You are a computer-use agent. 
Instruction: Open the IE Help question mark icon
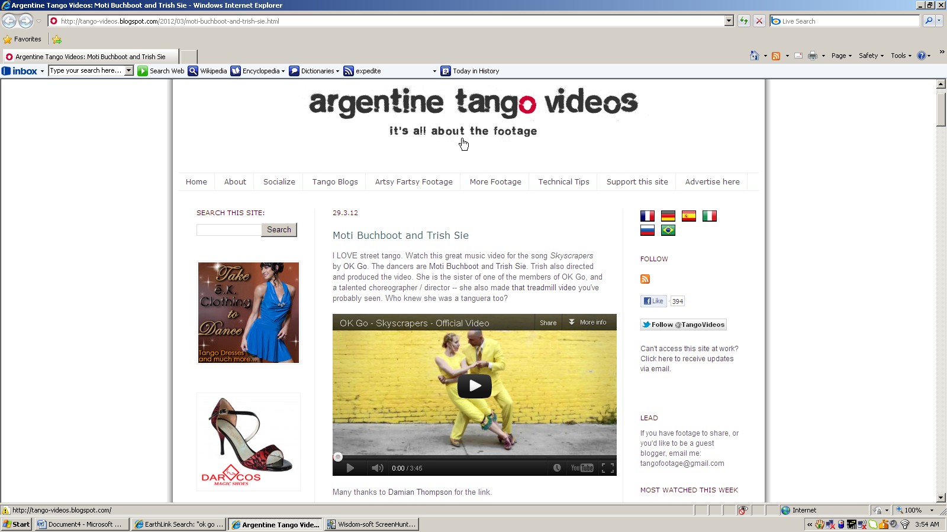click(922, 56)
